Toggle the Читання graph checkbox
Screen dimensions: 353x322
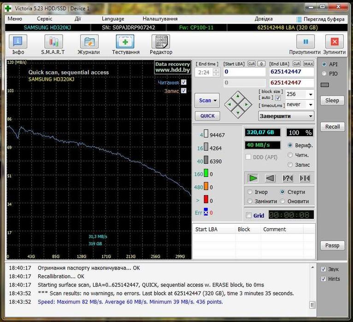184,82
